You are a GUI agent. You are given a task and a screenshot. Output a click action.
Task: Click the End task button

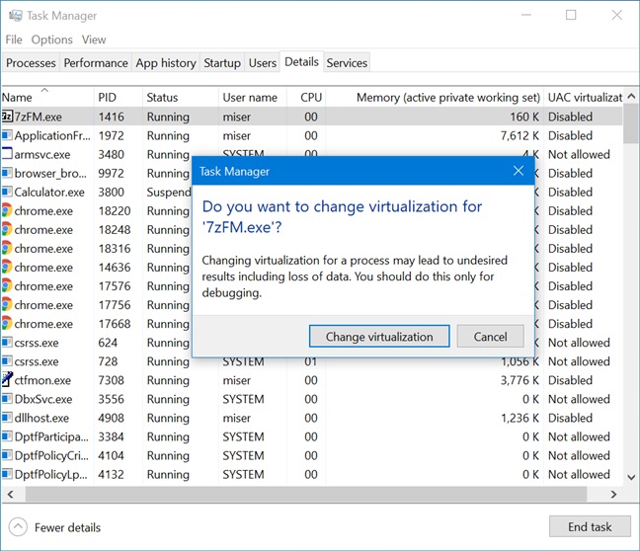589,527
